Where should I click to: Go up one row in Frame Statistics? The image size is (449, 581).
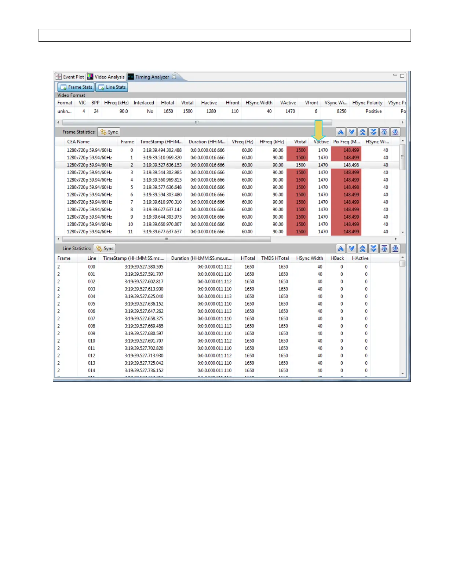click(x=341, y=132)
